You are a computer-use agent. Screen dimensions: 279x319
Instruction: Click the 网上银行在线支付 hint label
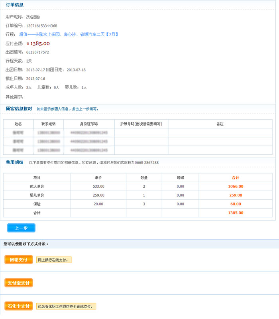click(54, 260)
